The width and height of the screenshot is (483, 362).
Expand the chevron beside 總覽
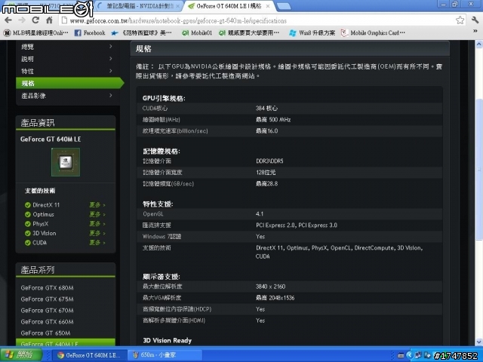[111, 46]
